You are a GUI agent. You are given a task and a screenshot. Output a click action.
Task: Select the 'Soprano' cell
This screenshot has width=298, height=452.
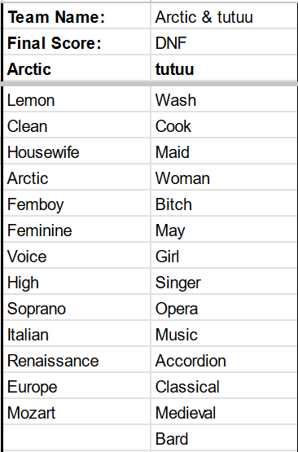coord(77,307)
